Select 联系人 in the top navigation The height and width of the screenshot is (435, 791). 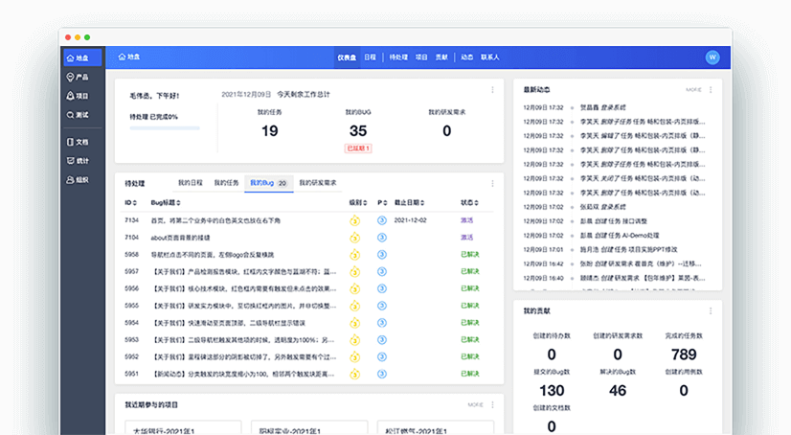(x=490, y=57)
